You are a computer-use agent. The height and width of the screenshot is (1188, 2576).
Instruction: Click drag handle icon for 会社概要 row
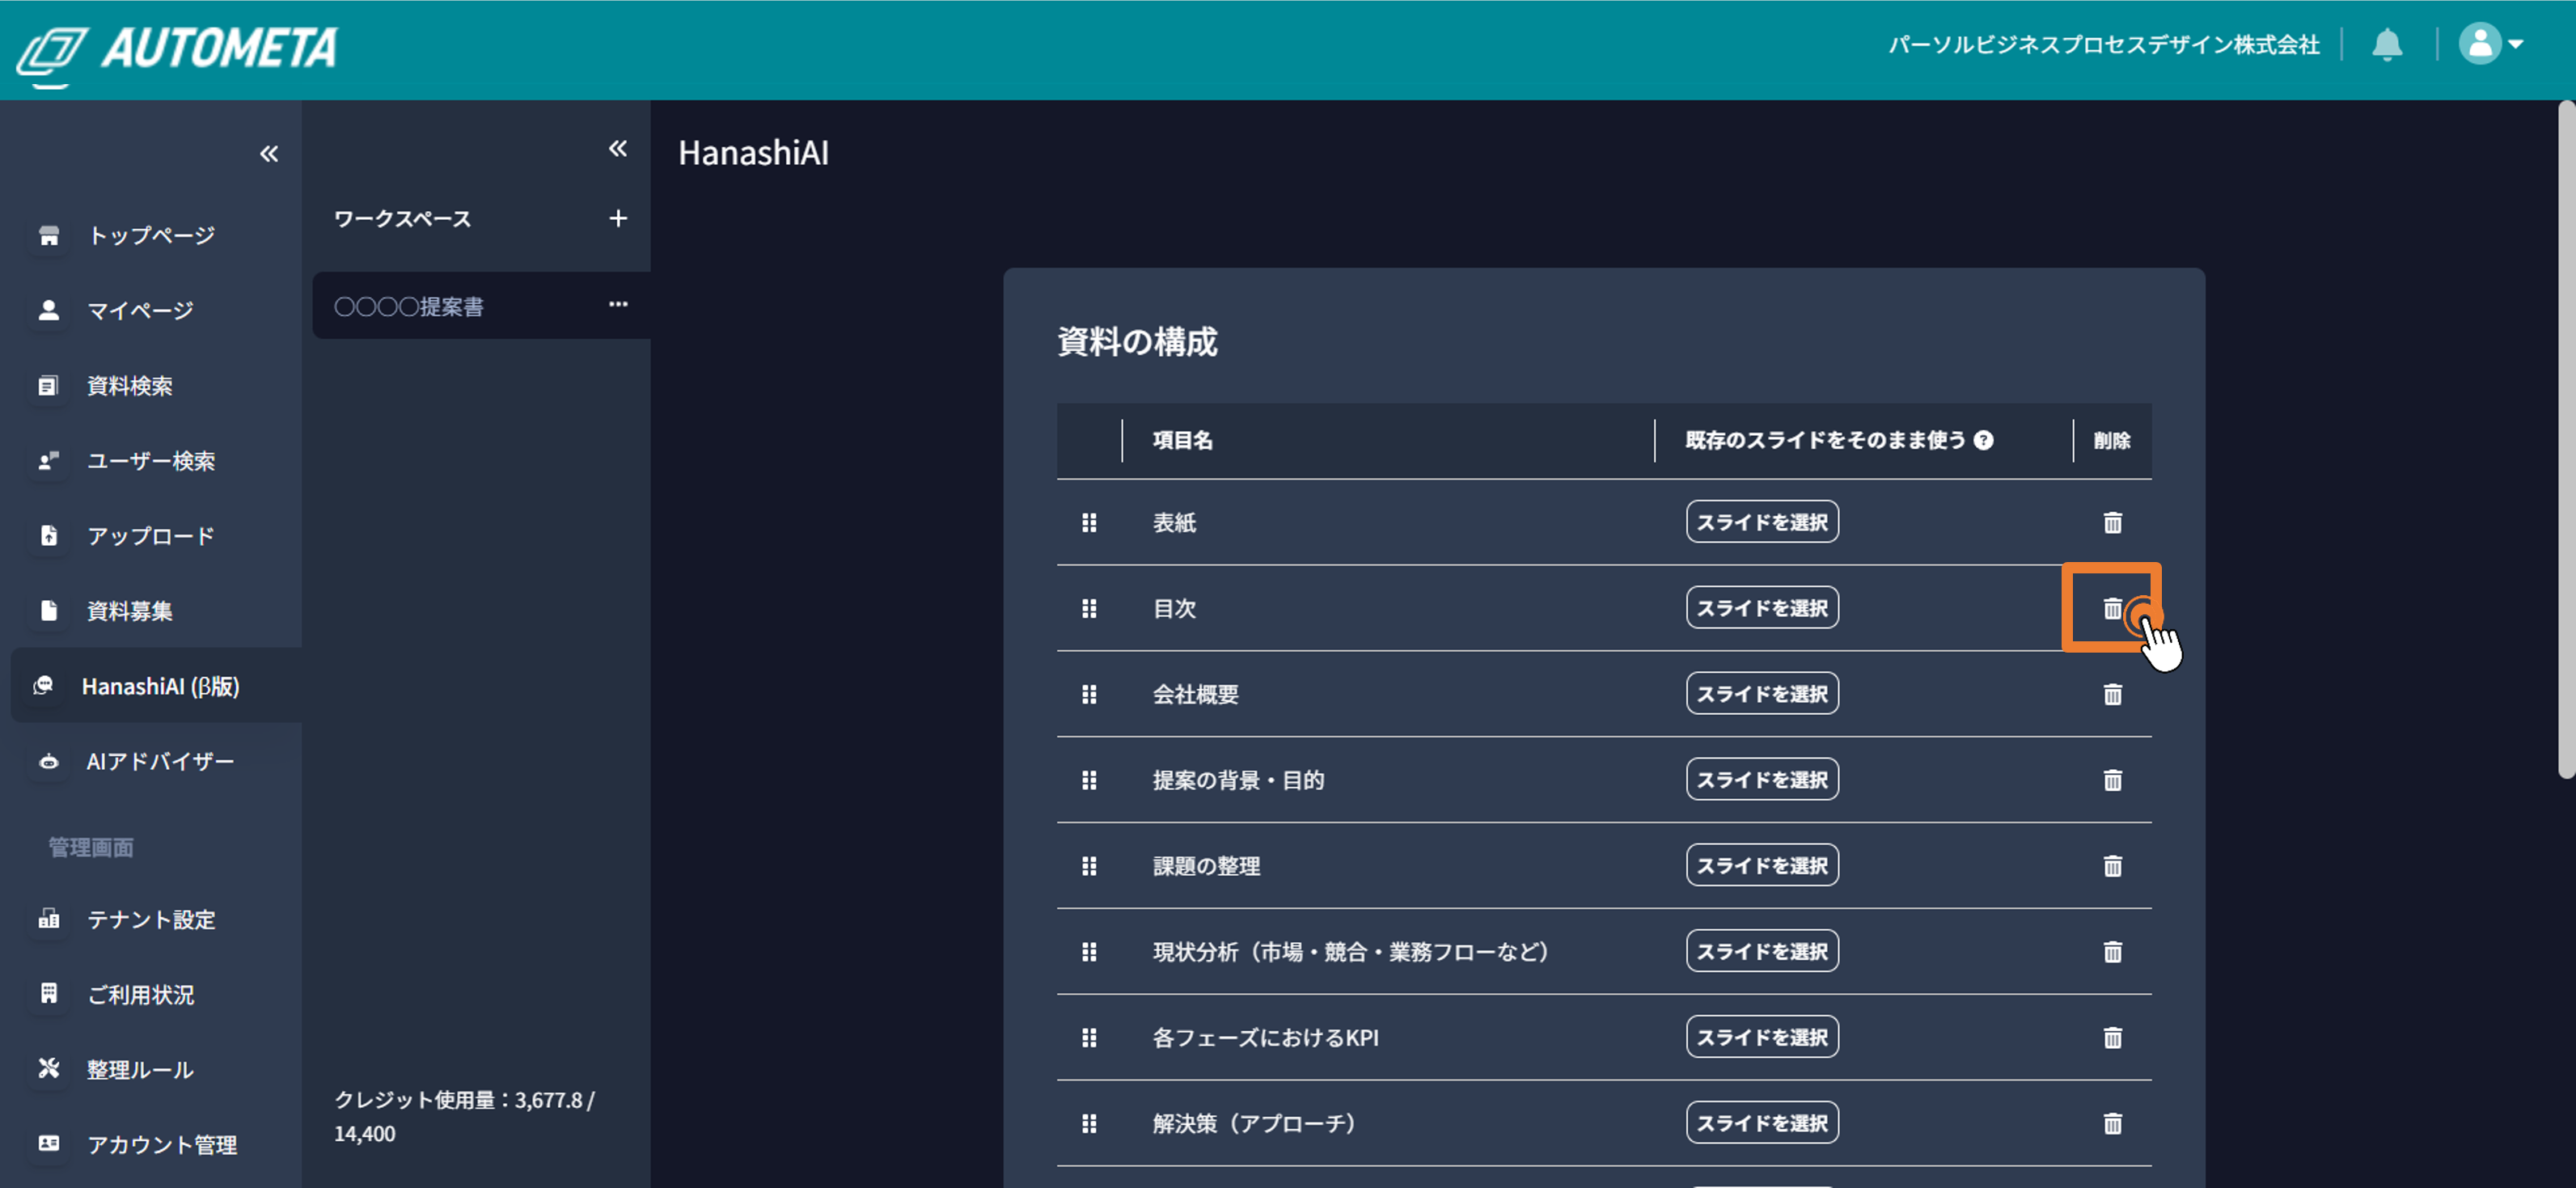pos(1089,694)
